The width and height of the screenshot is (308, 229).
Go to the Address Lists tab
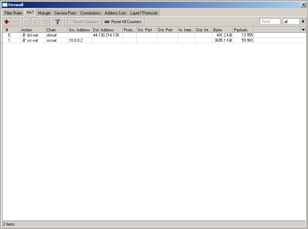click(115, 13)
